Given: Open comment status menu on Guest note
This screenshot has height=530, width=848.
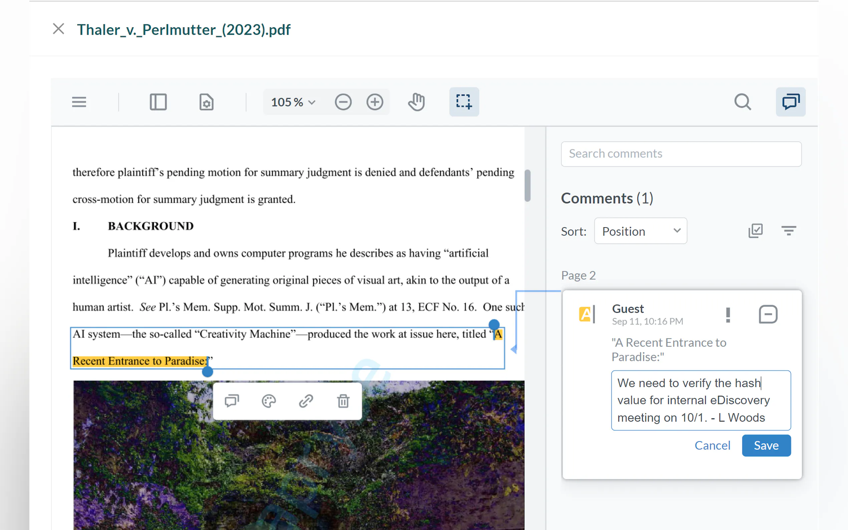Looking at the screenshot, I should [x=768, y=314].
